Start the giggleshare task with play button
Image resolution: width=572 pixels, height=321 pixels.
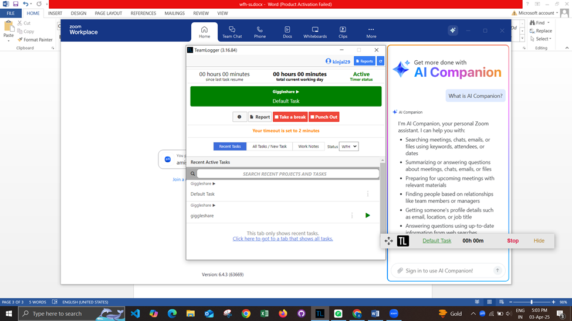point(367,216)
